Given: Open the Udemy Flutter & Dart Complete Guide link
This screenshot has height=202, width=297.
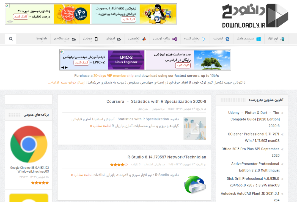Looking at the screenshot, I should tap(254, 119).
